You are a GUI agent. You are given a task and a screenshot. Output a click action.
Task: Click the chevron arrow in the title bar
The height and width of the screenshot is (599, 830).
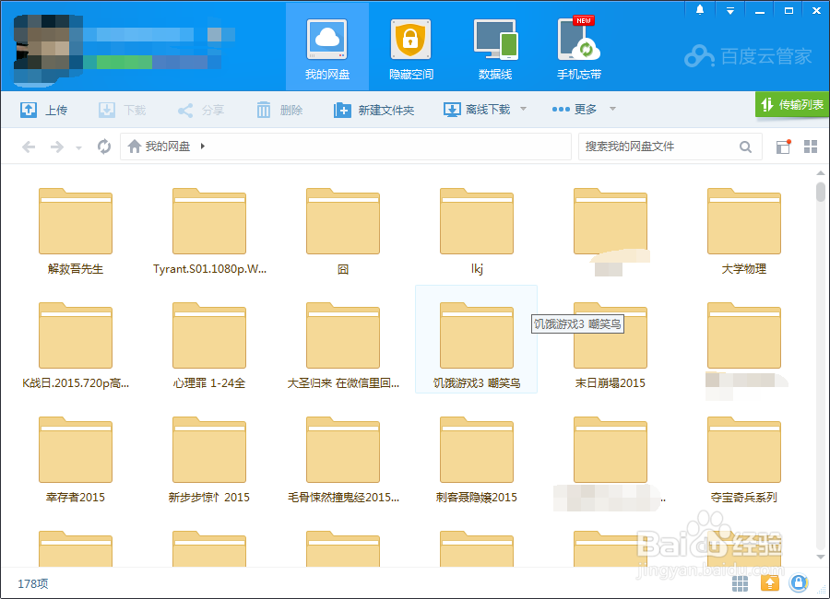pos(729,9)
